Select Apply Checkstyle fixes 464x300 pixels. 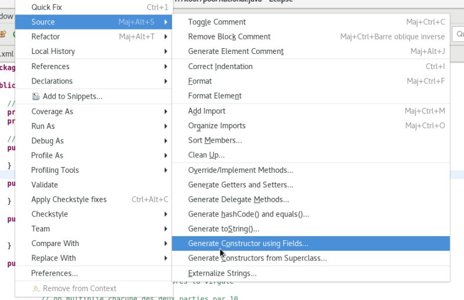(x=93, y=200)
